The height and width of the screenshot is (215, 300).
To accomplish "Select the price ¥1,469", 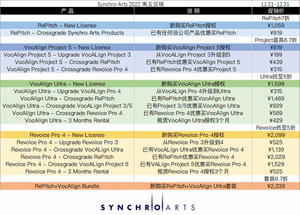I will coord(276,99).
